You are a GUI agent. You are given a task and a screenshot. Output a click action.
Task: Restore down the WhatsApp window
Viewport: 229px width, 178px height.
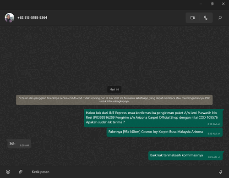(x=212, y=4)
